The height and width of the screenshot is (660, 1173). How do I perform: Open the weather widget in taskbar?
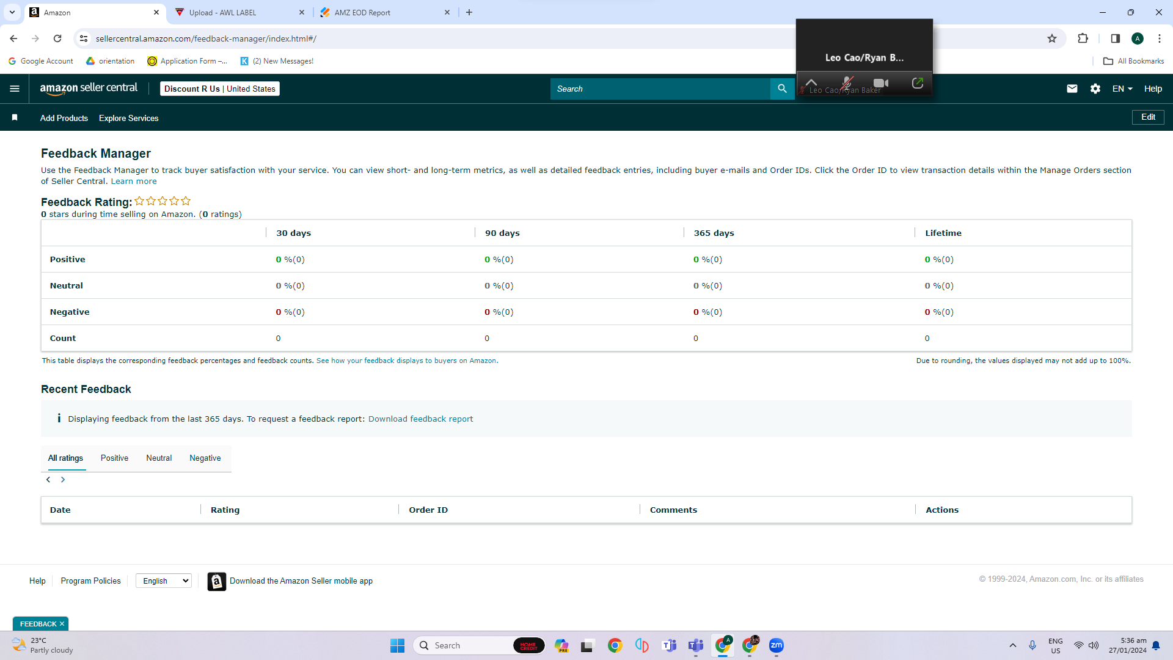(43, 645)
